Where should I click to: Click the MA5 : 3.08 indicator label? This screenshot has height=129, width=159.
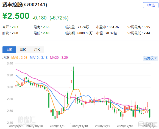(19, 58)
